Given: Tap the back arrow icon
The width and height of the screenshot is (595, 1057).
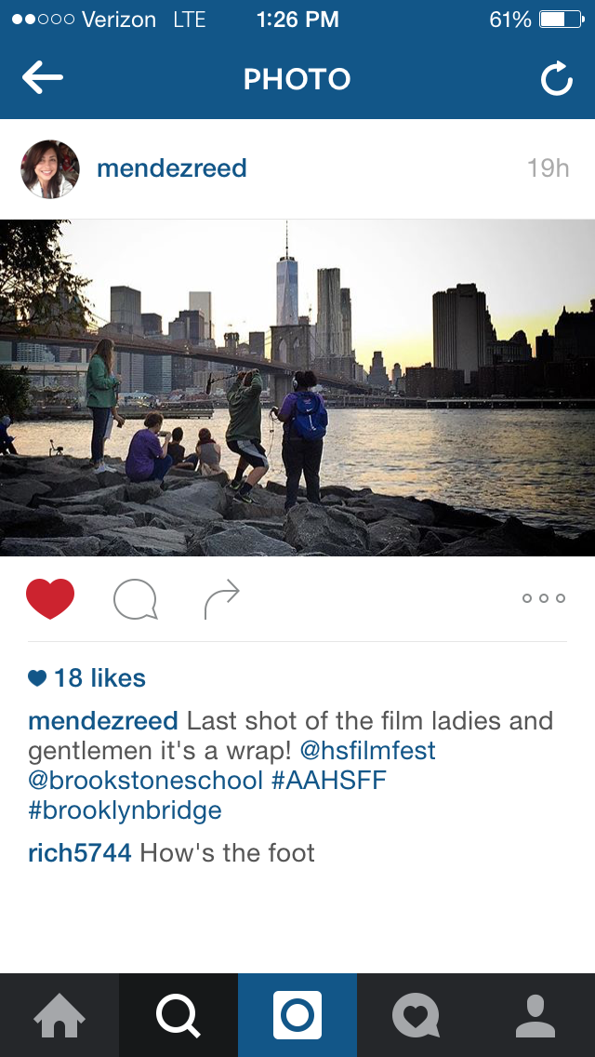Looking at the screenshot, I should 43,78.
